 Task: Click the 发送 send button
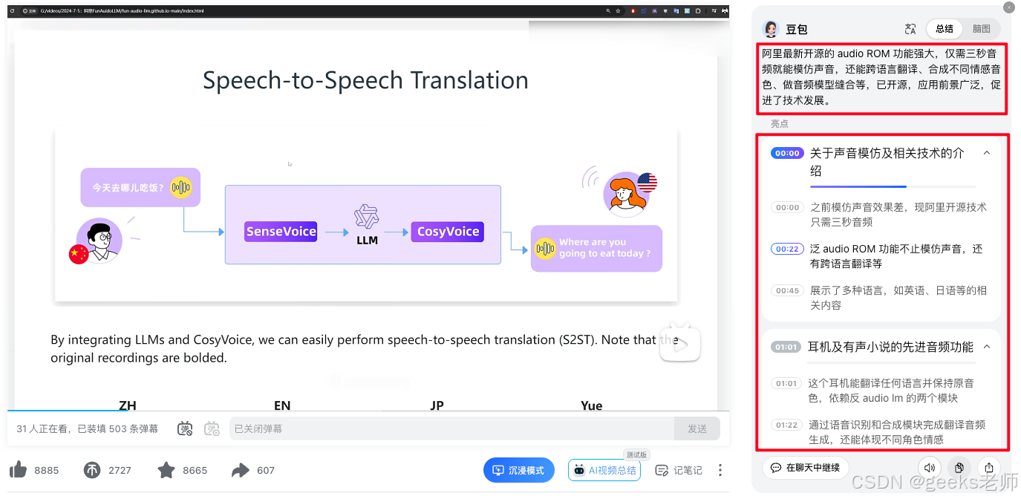pos(697,428)
